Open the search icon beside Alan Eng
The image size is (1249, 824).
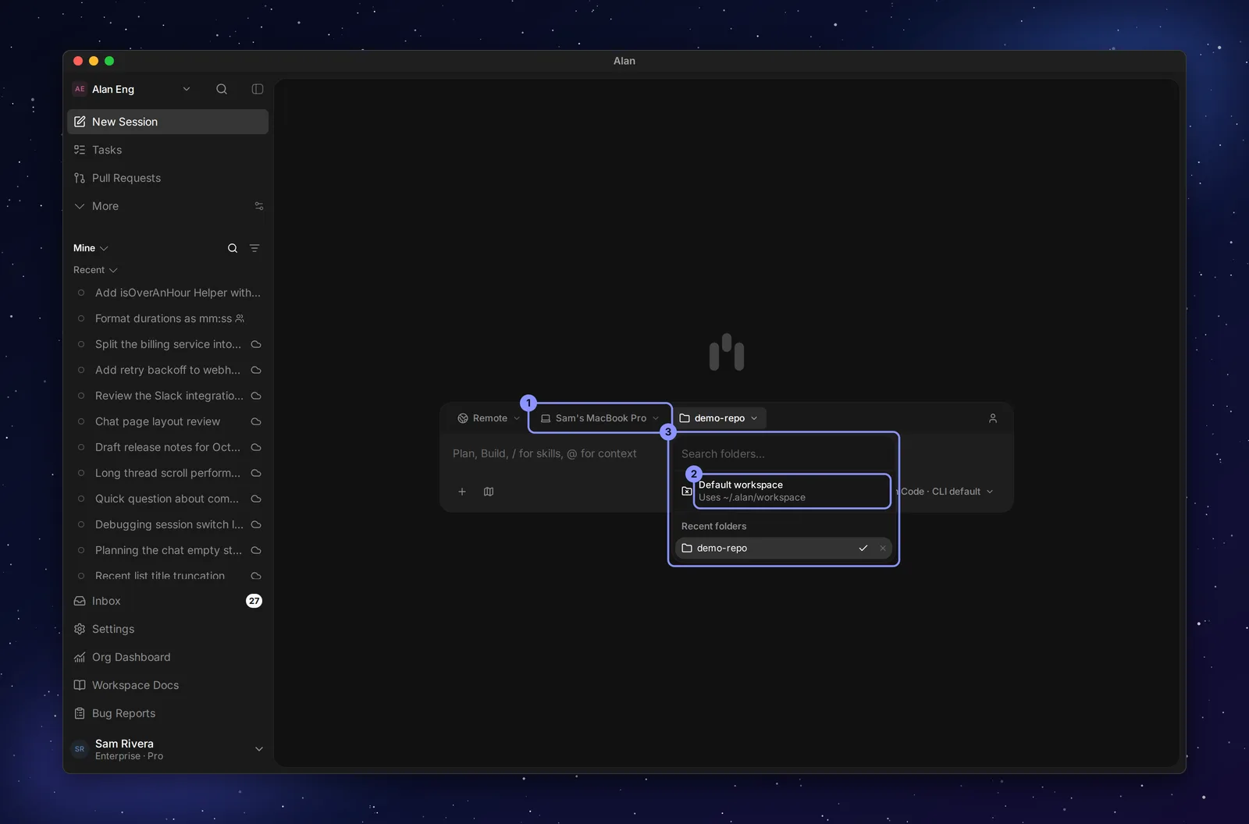[x=222, y=89]
